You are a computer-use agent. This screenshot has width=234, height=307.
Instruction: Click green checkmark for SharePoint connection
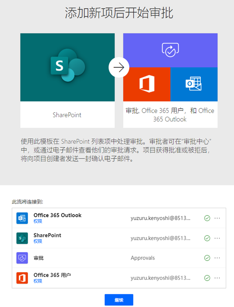[x=207, y=238]
